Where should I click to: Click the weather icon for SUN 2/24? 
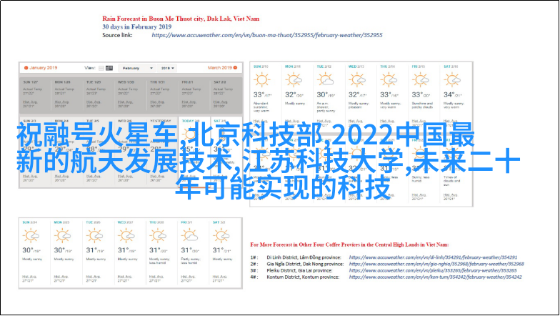[31, 236]
